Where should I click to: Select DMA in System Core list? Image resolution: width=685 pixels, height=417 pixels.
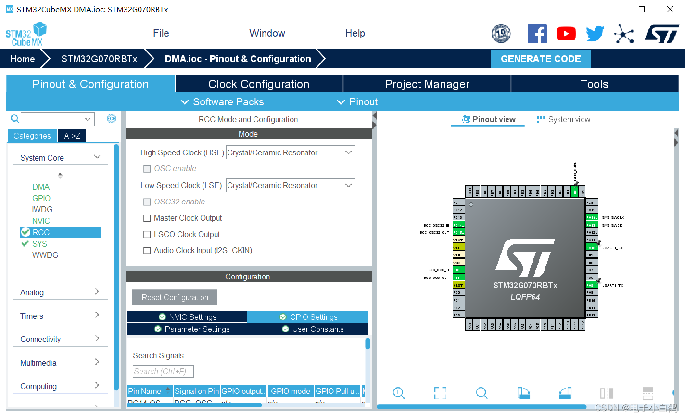tap(41, 187)
